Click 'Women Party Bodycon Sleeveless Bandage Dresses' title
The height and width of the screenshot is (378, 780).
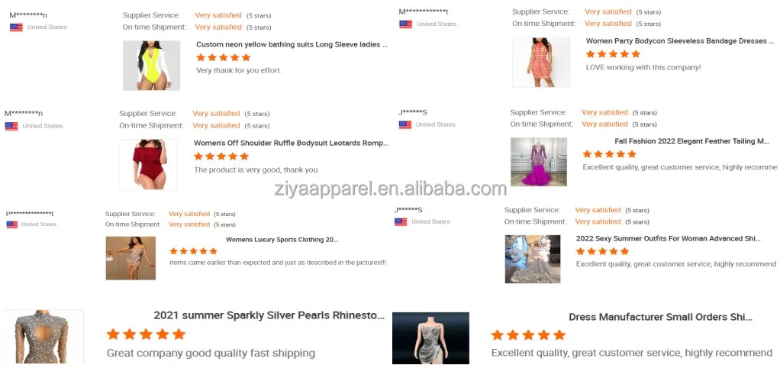tap(680, 40)
